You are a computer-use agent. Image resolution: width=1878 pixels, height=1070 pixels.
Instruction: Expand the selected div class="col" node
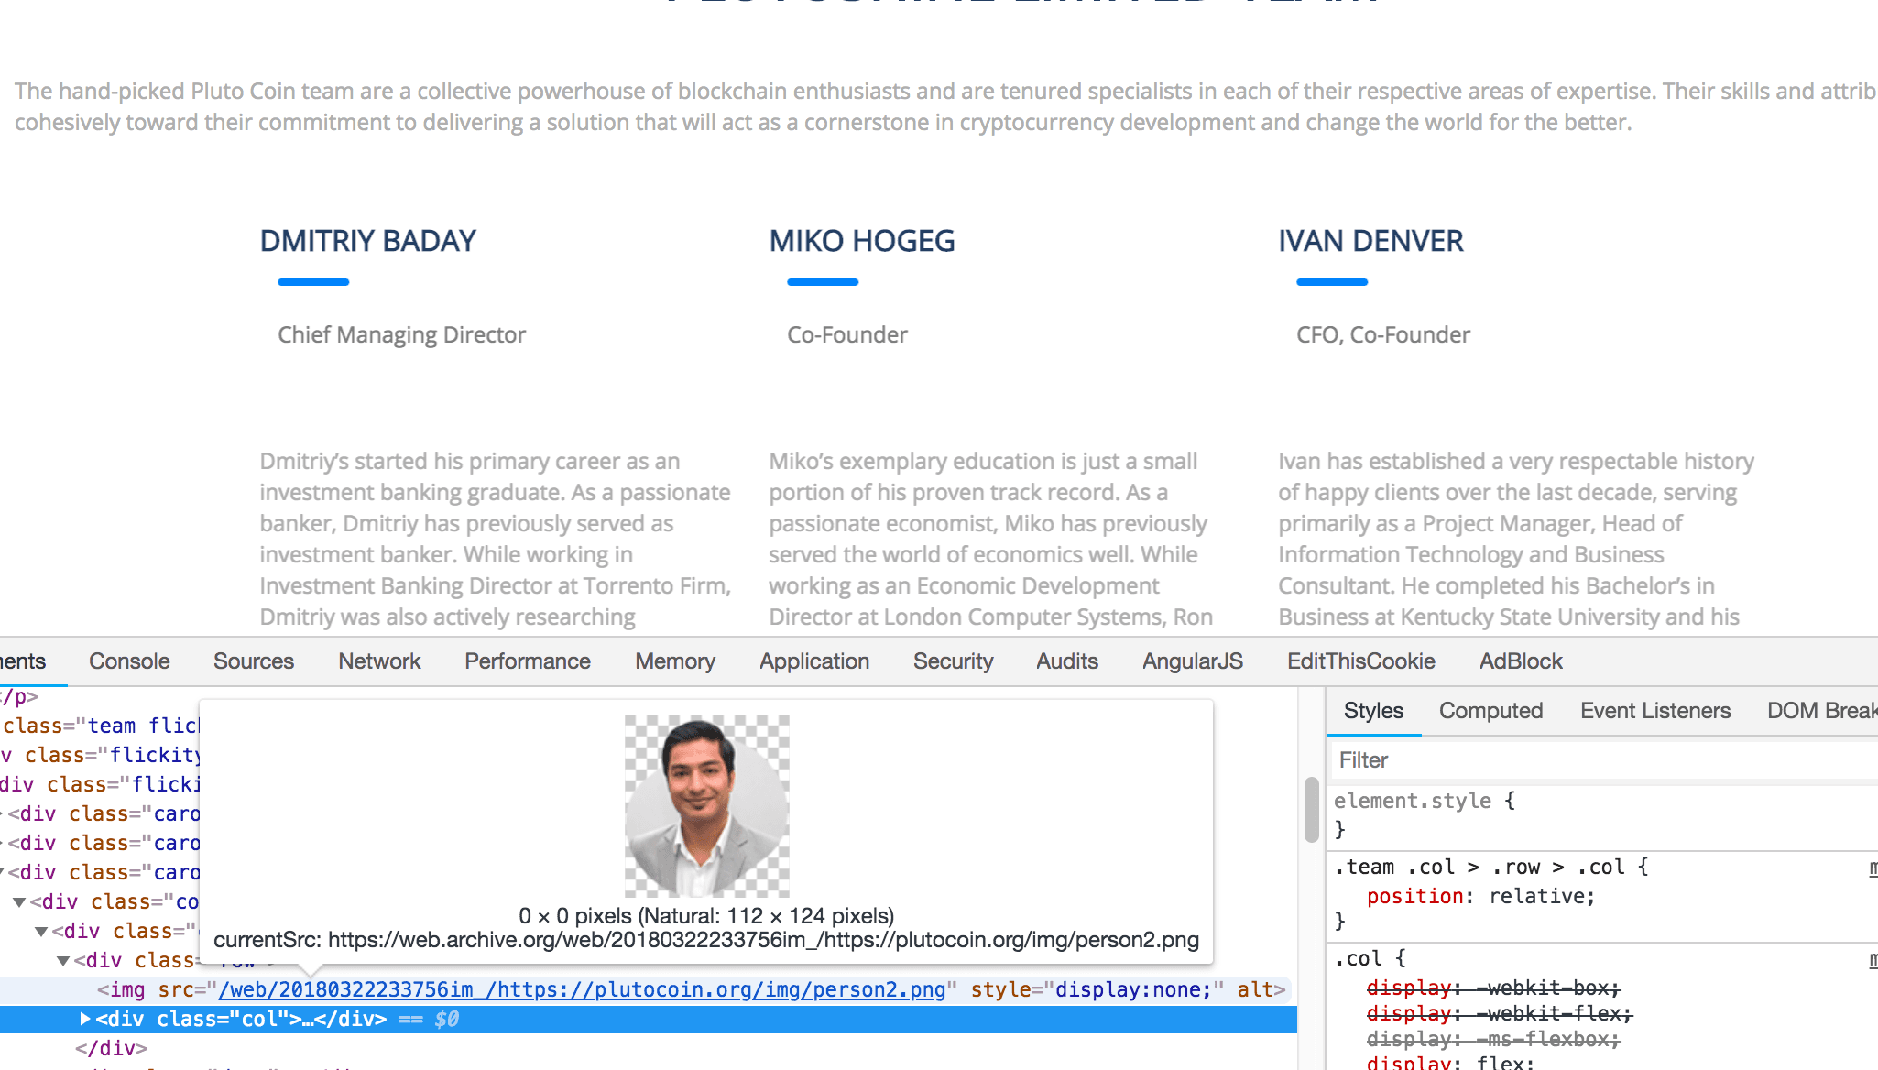tap(84, 1019)
